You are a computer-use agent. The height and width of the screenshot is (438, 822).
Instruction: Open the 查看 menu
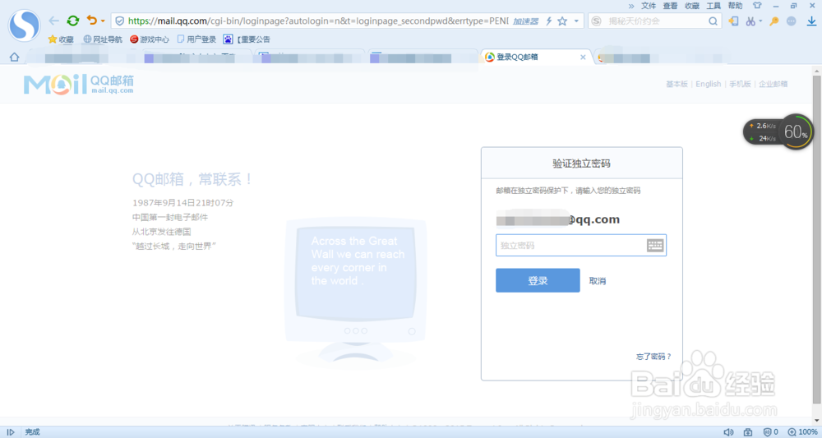click(x=670, y=6)
